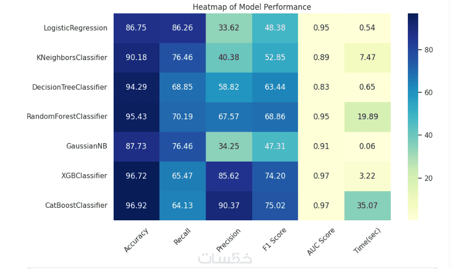The width and height of the screenshot is (451, 269).
Task: Click the XGBClassifier row label
Action: [x=84, y=176]
